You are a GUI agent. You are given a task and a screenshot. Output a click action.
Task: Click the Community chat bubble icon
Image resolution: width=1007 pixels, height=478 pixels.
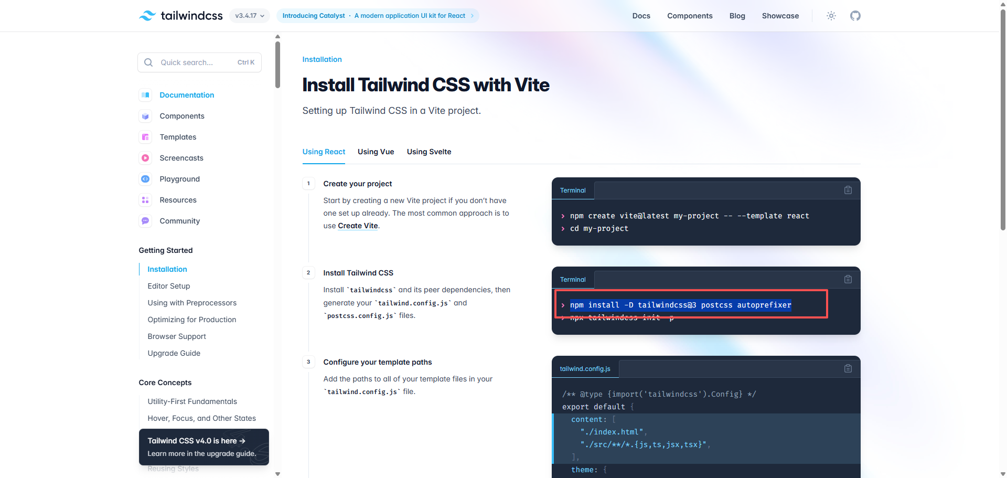pyautogui.click(x=145, y=221)
